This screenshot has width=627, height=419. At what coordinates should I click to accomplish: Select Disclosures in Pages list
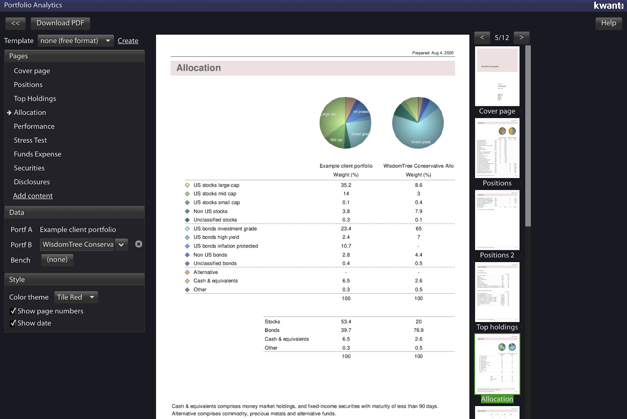(32, 182)
